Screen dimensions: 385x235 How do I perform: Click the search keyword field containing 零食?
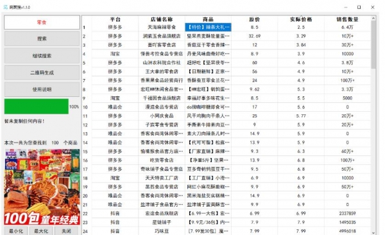coord(42,22)
